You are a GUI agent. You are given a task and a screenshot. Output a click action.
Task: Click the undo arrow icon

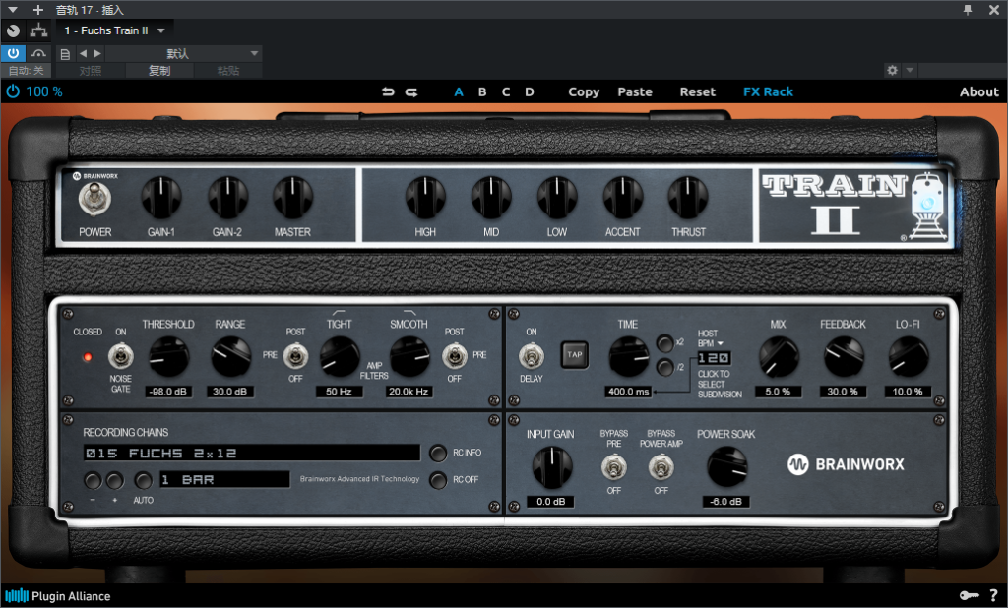[x=388, y=91]
